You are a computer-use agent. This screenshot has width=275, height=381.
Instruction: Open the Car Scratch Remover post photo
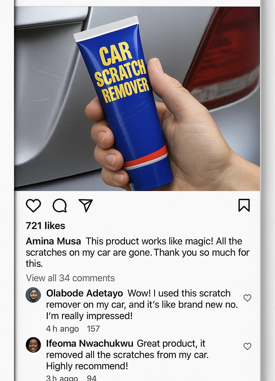pos(137,98)
